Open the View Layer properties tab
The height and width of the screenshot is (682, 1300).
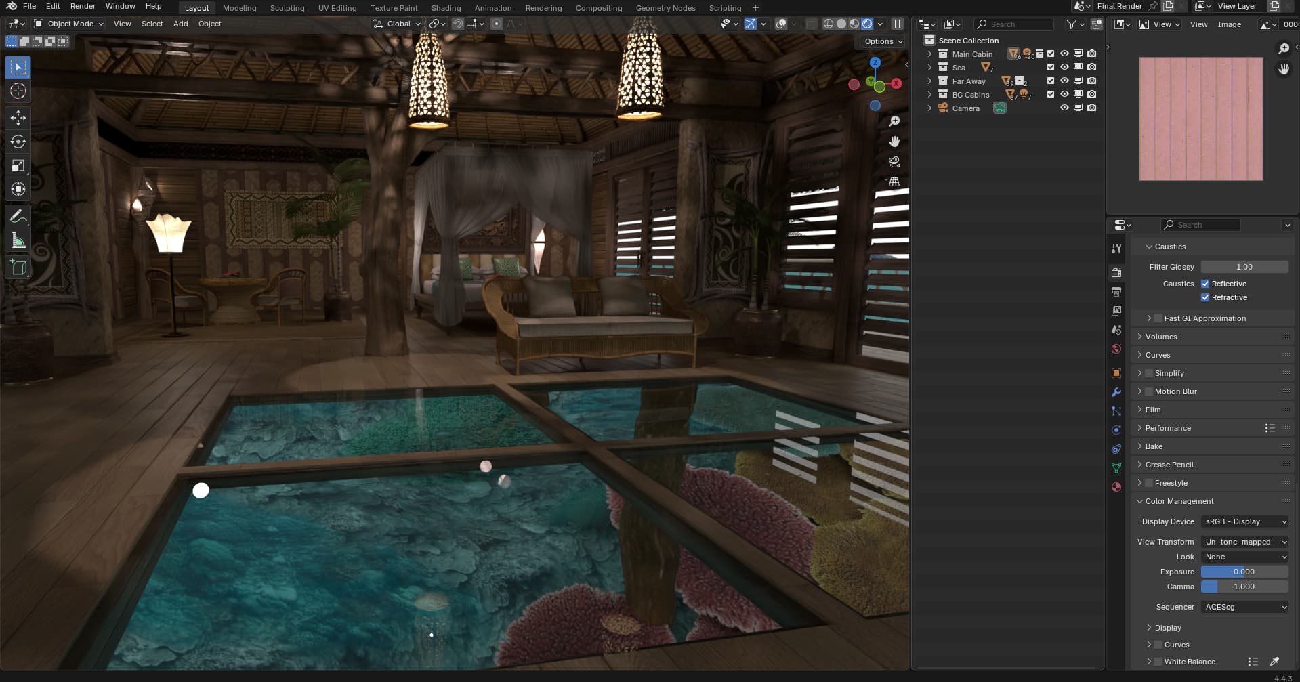[x=1116, y=310]
